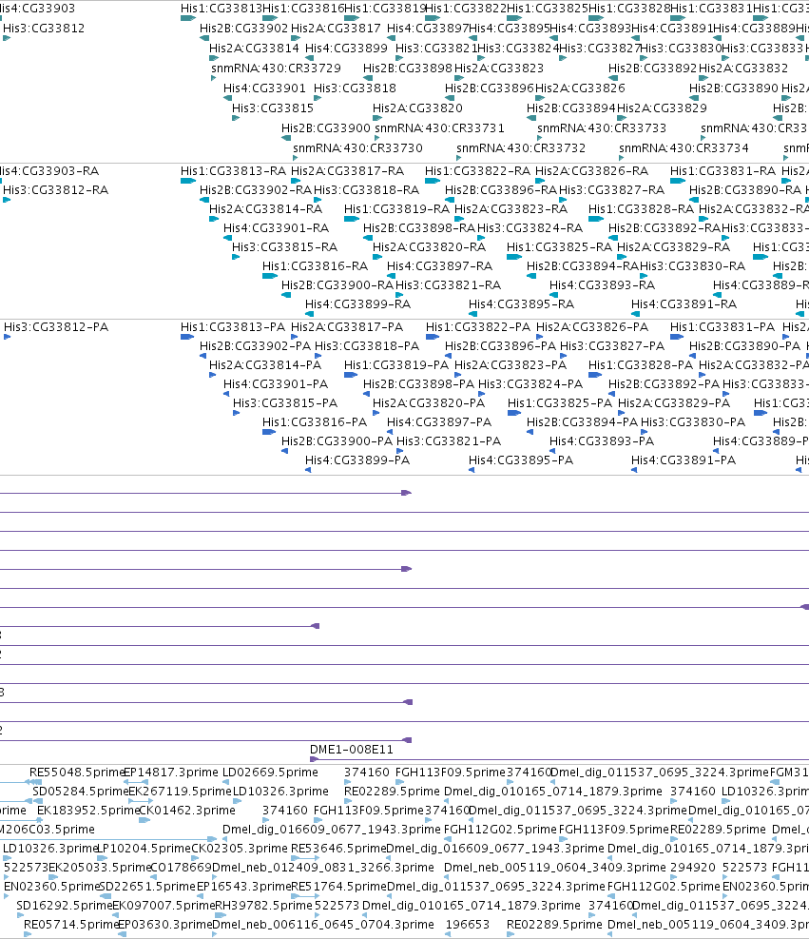The width and height of the screenshot is (809, 939).
Task: Click EST label CK01462.3prime
Action: click(x=187, y=811)
